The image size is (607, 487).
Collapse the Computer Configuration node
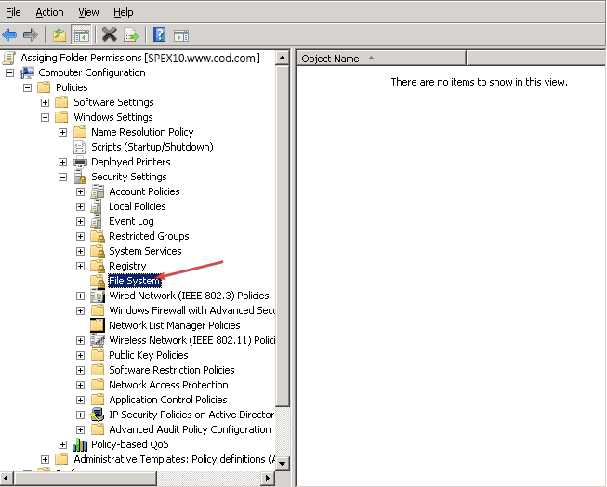[x=9, y=72]
